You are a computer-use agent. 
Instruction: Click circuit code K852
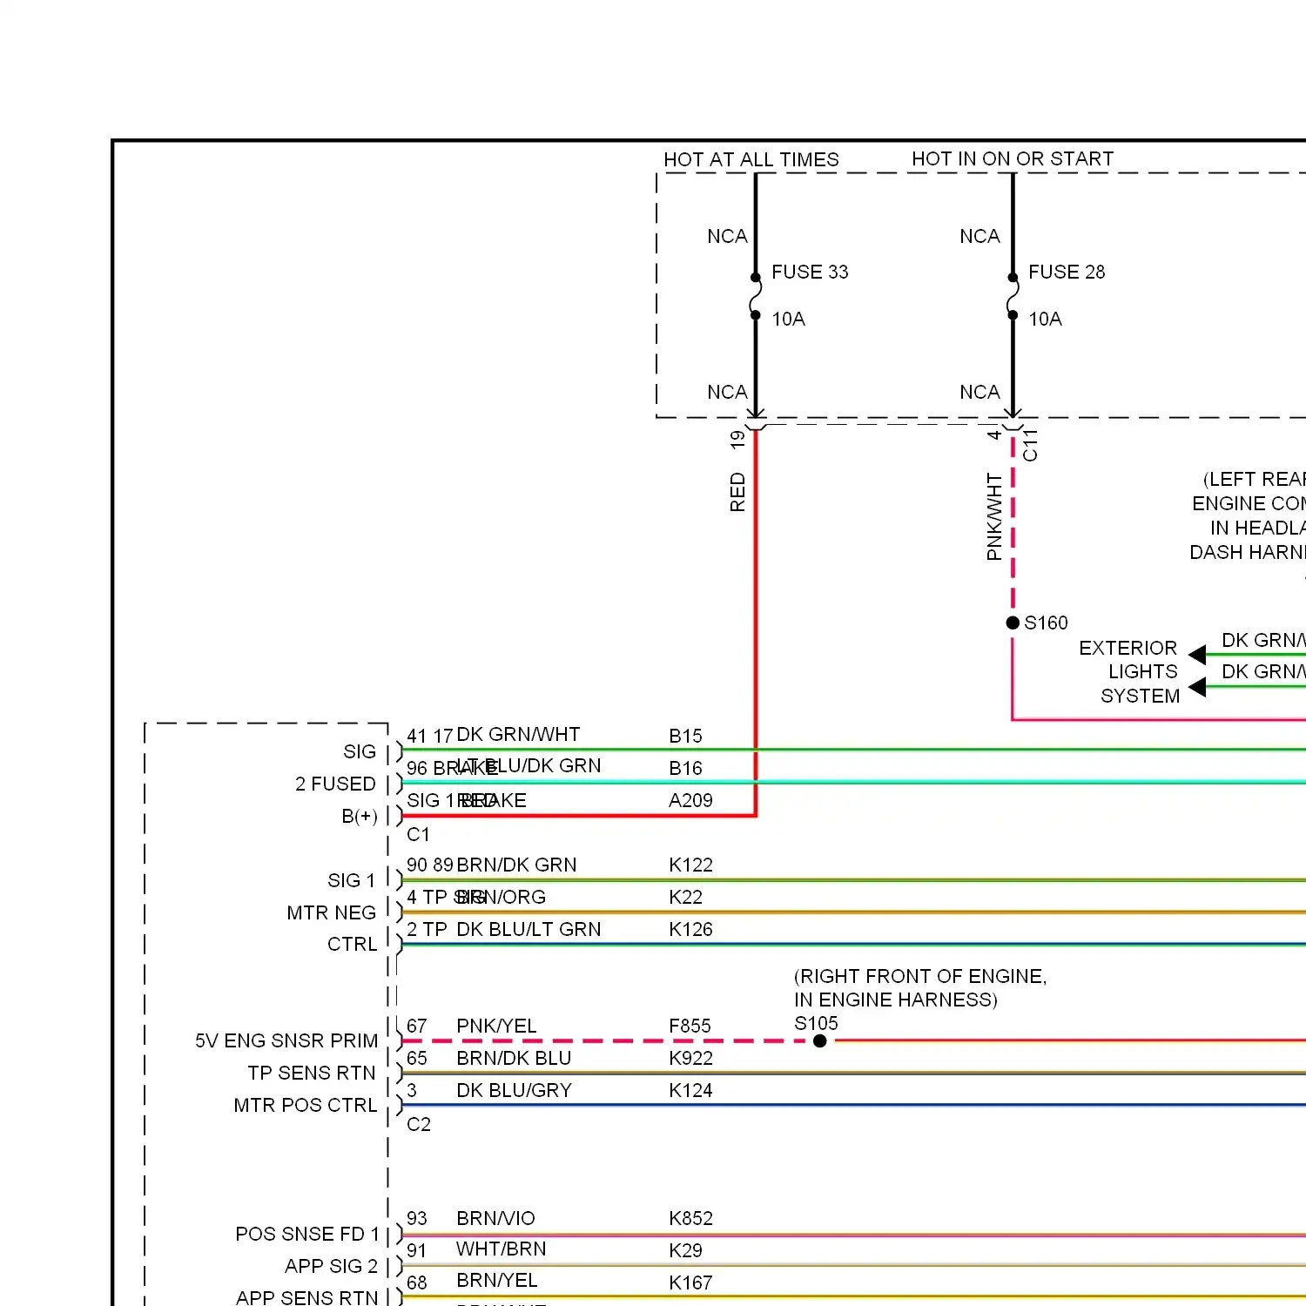[690, 1218]
